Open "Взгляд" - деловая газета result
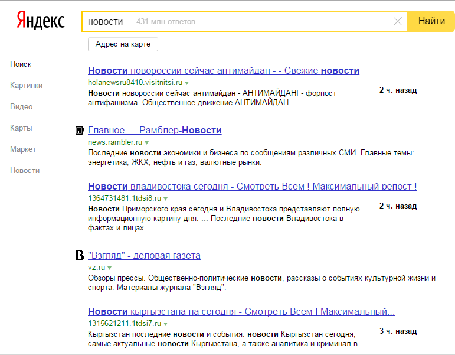 144,255
